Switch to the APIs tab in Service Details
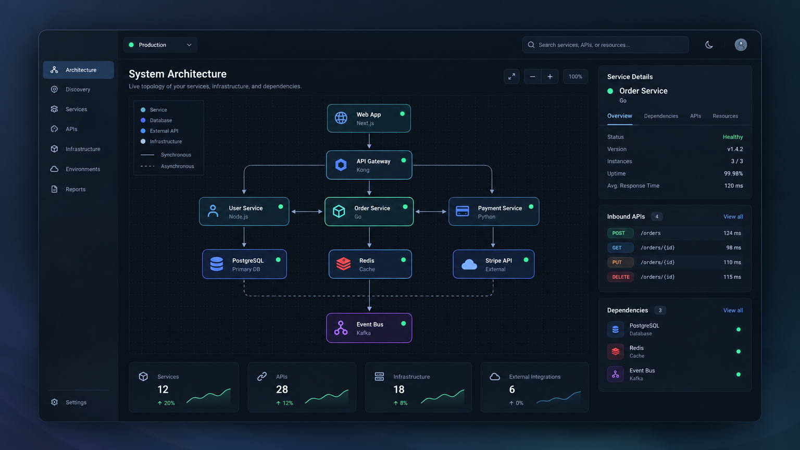Viewport: 800px width, 450px height. [x=695, y=116]
